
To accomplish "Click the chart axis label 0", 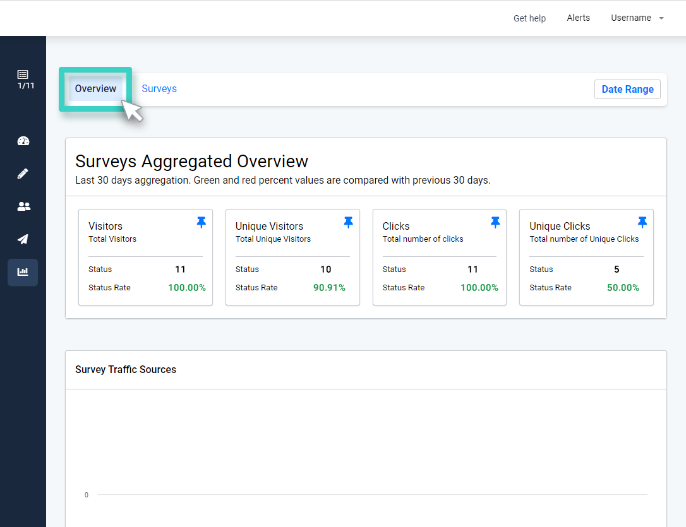I will coord(86,495).
